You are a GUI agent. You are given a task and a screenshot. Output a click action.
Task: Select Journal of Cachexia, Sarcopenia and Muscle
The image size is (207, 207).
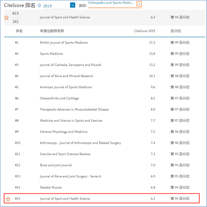coord(70,65)
